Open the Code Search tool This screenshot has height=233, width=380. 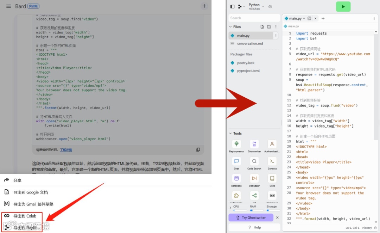(x=254, y=163)
